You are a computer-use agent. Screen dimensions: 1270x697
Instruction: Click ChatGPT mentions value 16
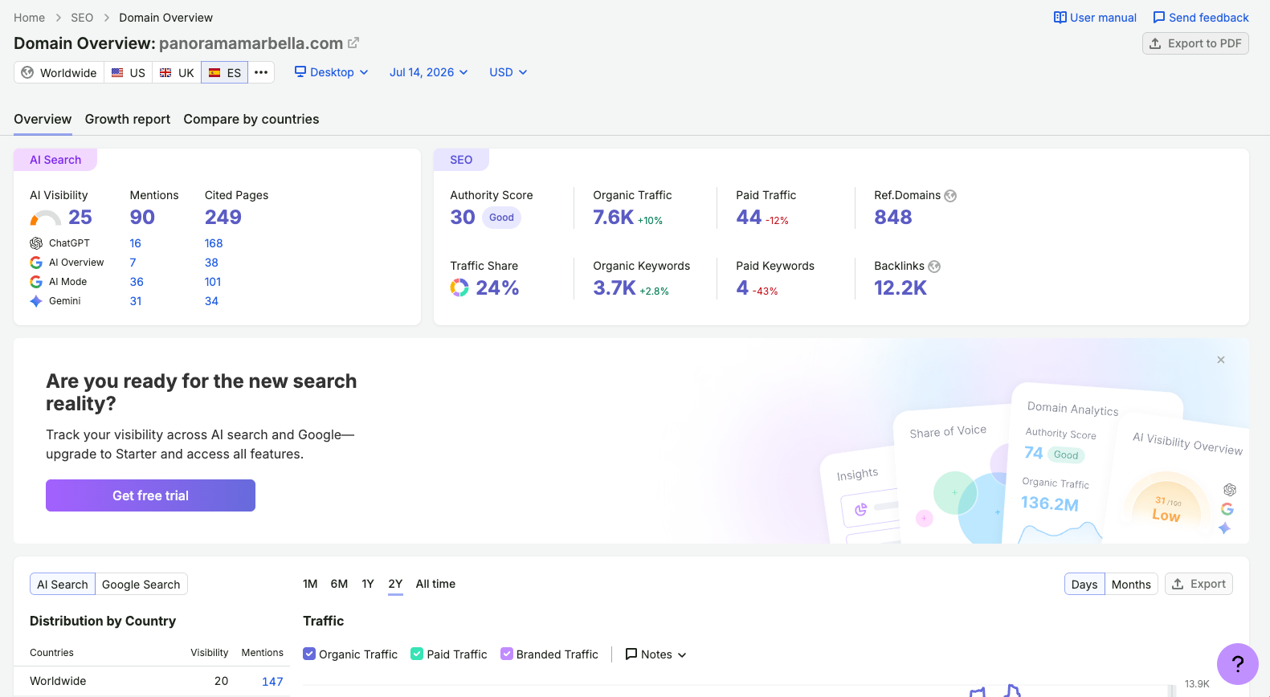click(135, 243)
